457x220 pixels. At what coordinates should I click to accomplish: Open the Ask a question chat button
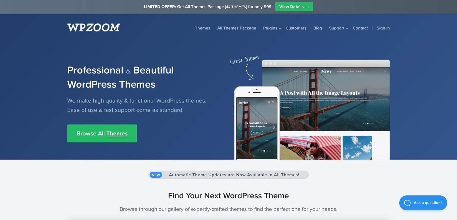click(x=423, y=203)
